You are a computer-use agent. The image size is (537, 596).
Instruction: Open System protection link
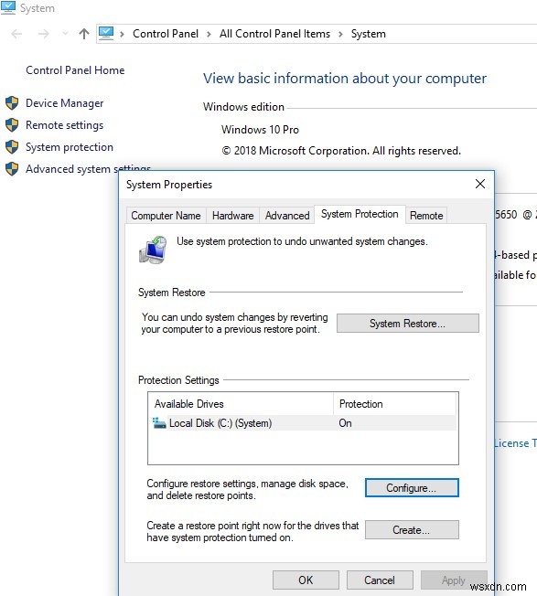[70, 147]
